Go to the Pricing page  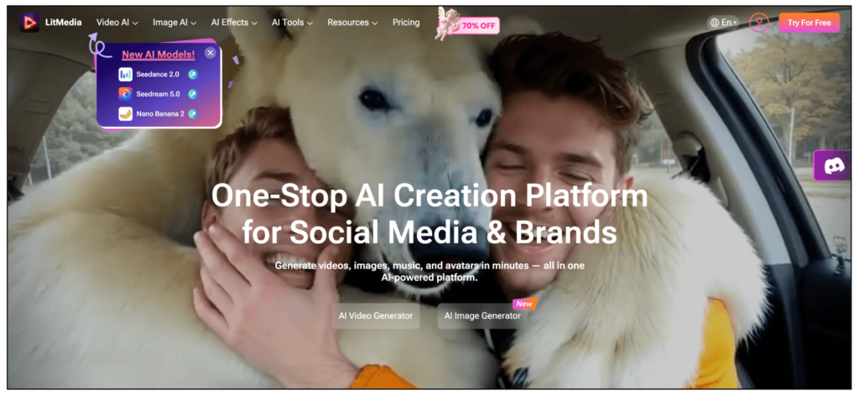click(x=406, y=23)
